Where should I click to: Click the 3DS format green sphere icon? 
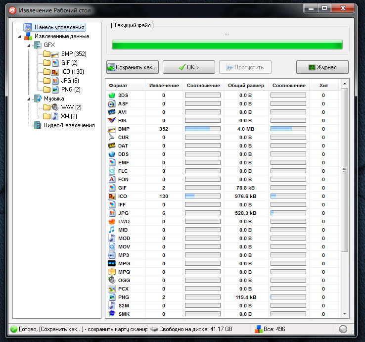[112, 95]
